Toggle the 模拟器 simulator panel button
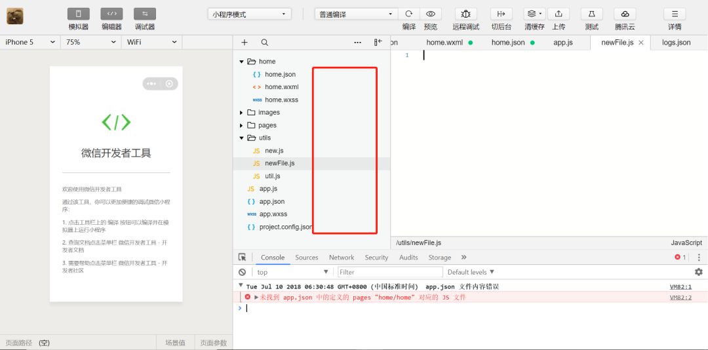The image size is (708, 350). tap(79, 14)
